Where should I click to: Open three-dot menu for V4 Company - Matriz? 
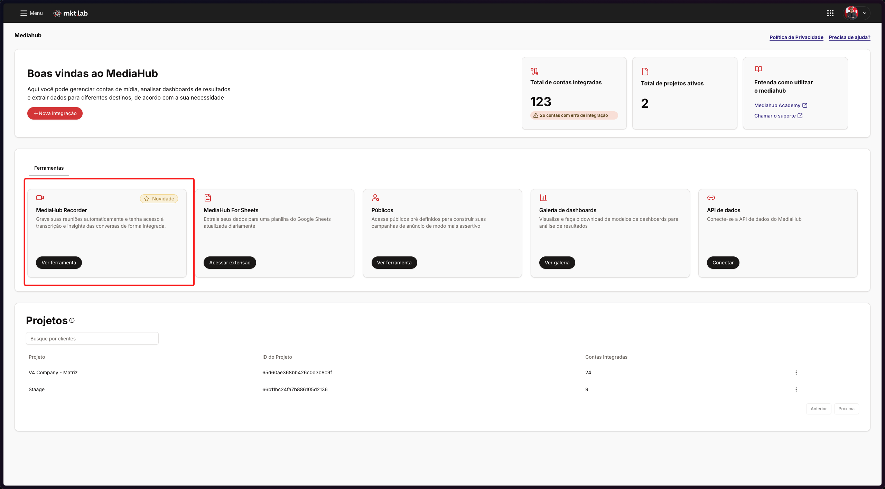(796, 373)
